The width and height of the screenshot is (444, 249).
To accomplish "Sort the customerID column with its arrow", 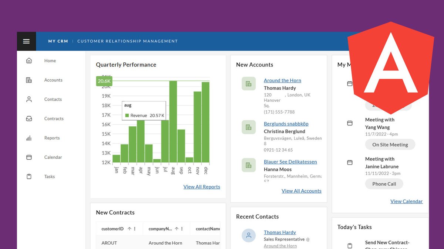I will tap(129, 229).
